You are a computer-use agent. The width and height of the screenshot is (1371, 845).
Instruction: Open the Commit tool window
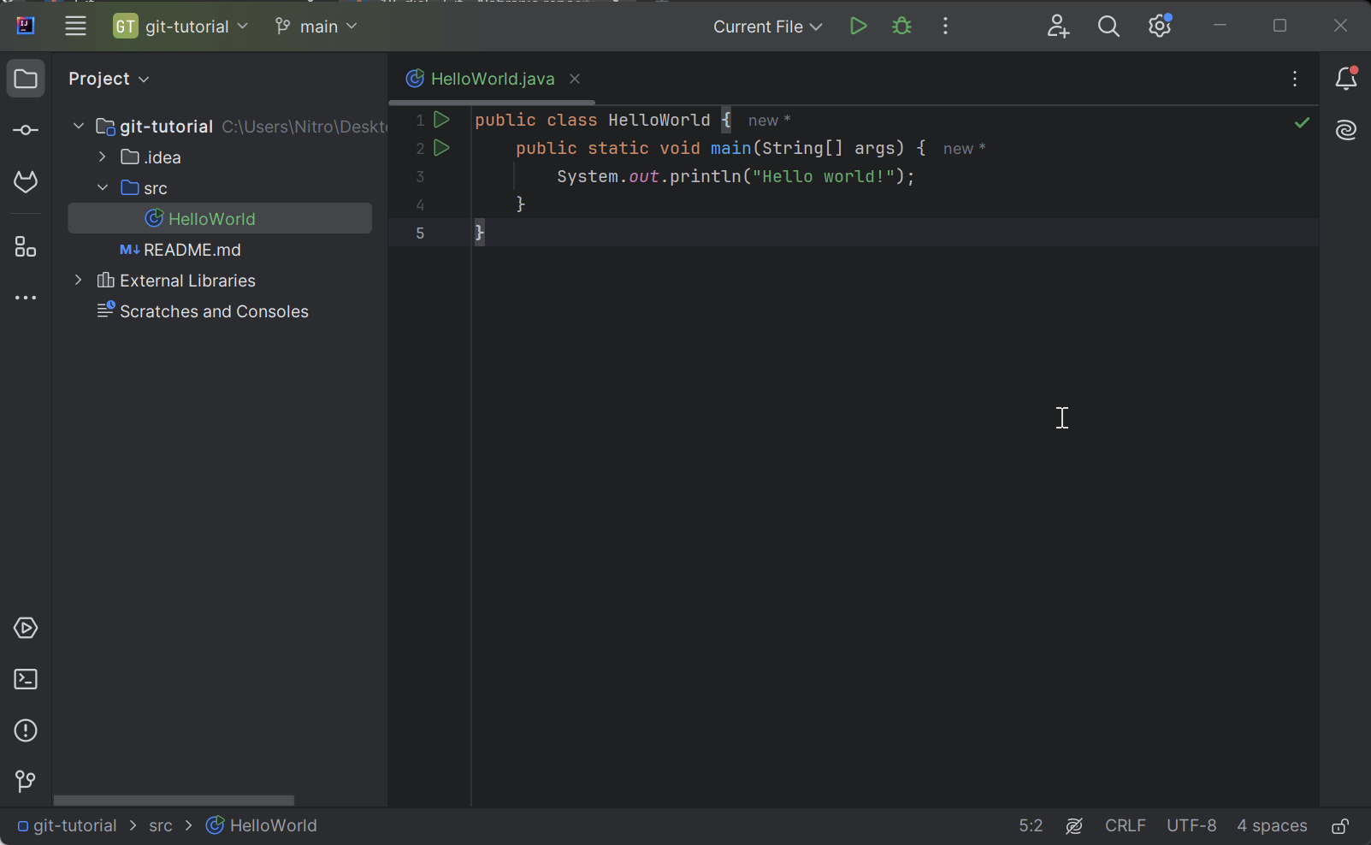[x=26, y=130]
